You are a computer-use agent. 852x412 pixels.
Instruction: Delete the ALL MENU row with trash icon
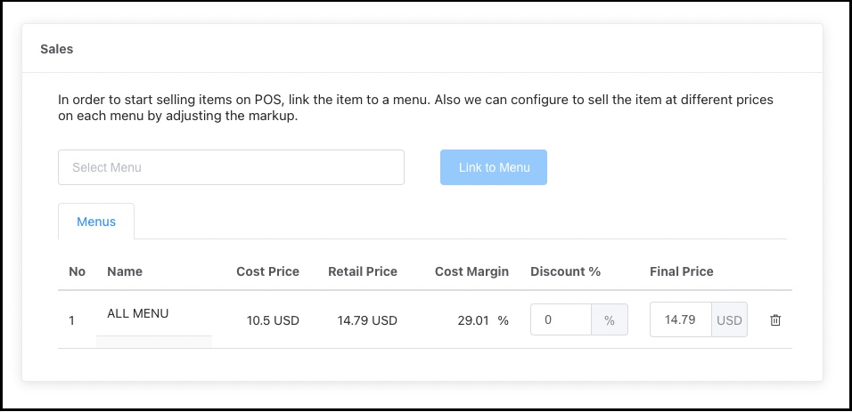coord(774,320)
